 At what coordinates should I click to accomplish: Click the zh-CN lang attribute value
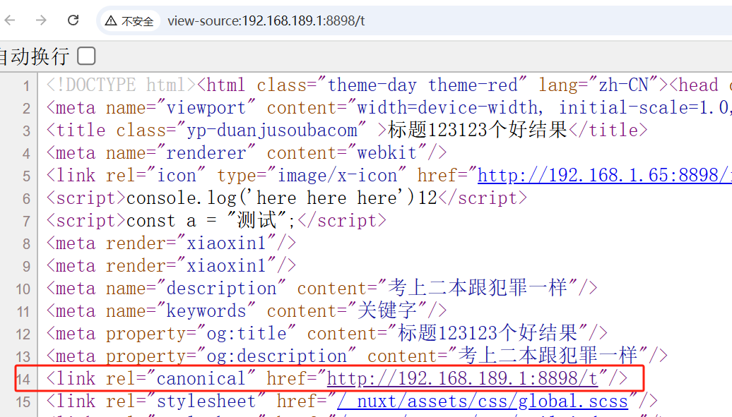point(623,85)
